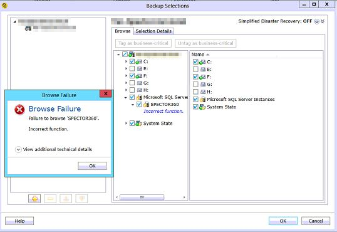Click OK in the Browse Failure dialog
Viewport: 337px width, 232px height.
pyautogui.click(x=92, y=166)
